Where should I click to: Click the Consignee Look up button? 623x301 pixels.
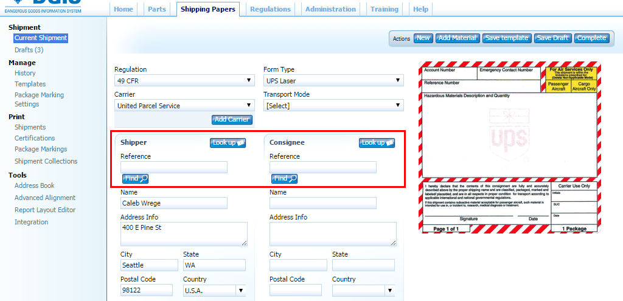377,143
